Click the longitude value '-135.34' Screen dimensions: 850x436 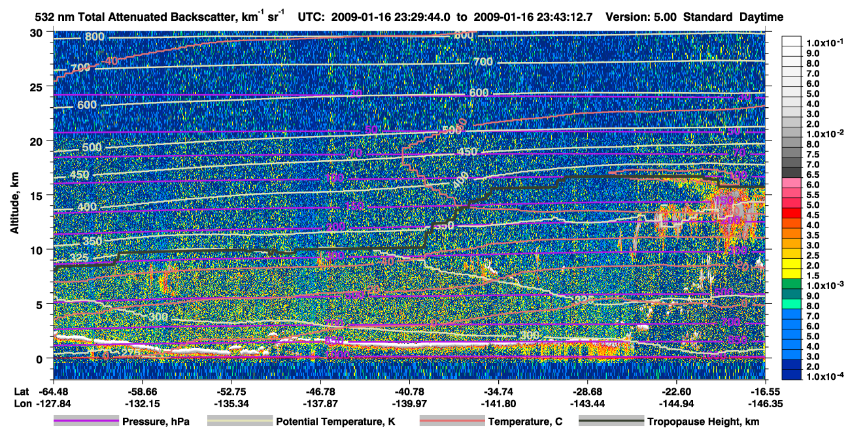click(x=231, y=403)
